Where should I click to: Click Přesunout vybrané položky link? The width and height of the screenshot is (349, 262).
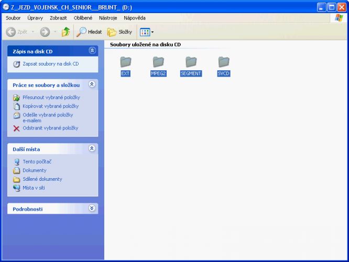(x=51, y=97)
